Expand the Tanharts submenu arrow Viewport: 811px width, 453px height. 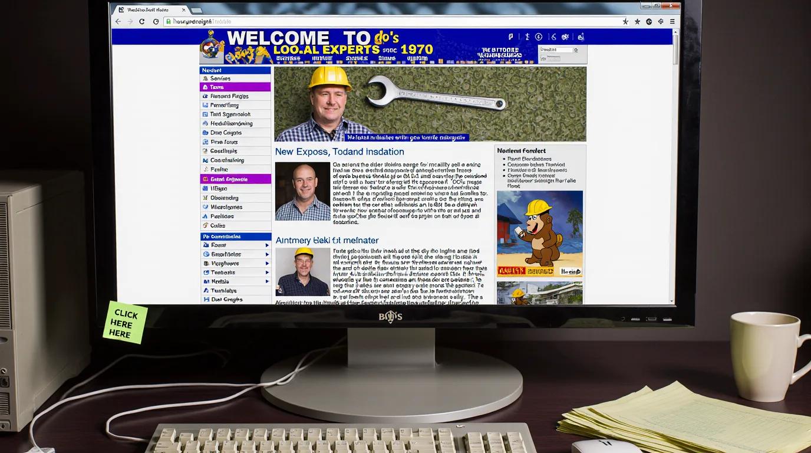click(x=266, y=273)
